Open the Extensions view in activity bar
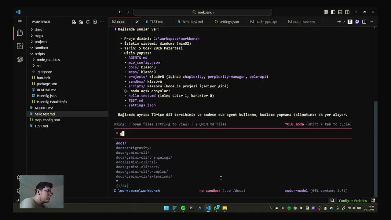391x220 pixels. [20, 46]
